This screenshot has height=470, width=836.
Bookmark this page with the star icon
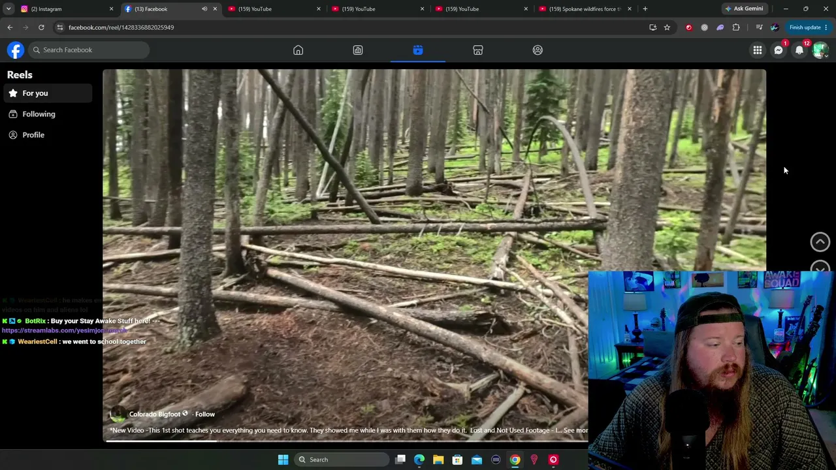tap(667, 27)
